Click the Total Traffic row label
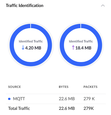The height and width of the screenshot is (115, 111). pyautogui.click(x=19, y=109)
